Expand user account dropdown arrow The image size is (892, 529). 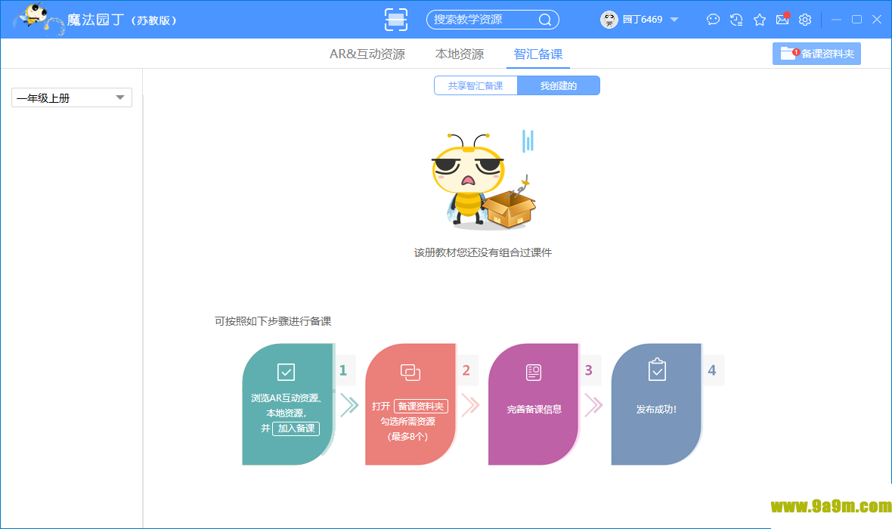click(x=674, y=20)
